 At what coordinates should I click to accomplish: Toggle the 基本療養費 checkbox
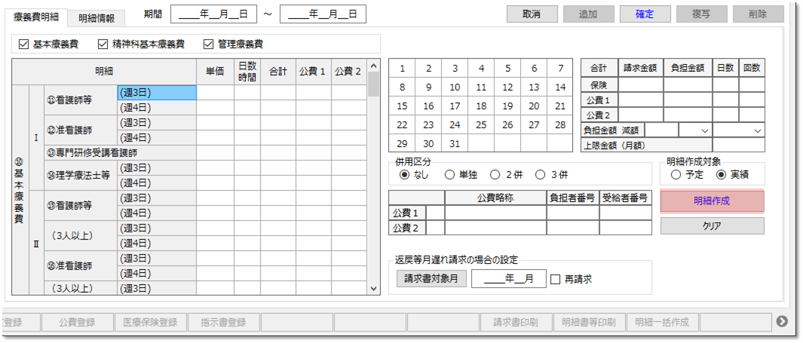(23, 44)
